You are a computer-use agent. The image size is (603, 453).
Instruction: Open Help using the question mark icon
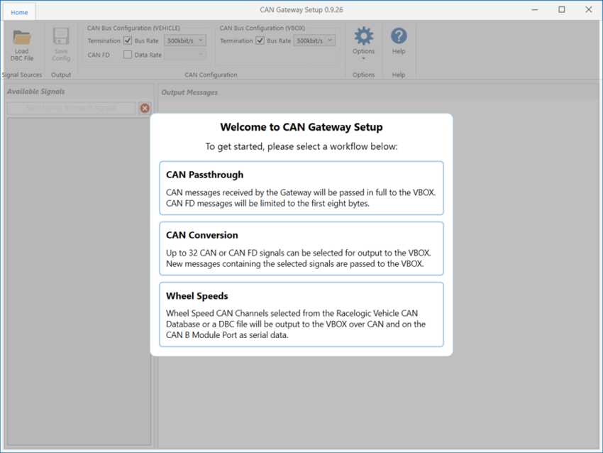399,34
